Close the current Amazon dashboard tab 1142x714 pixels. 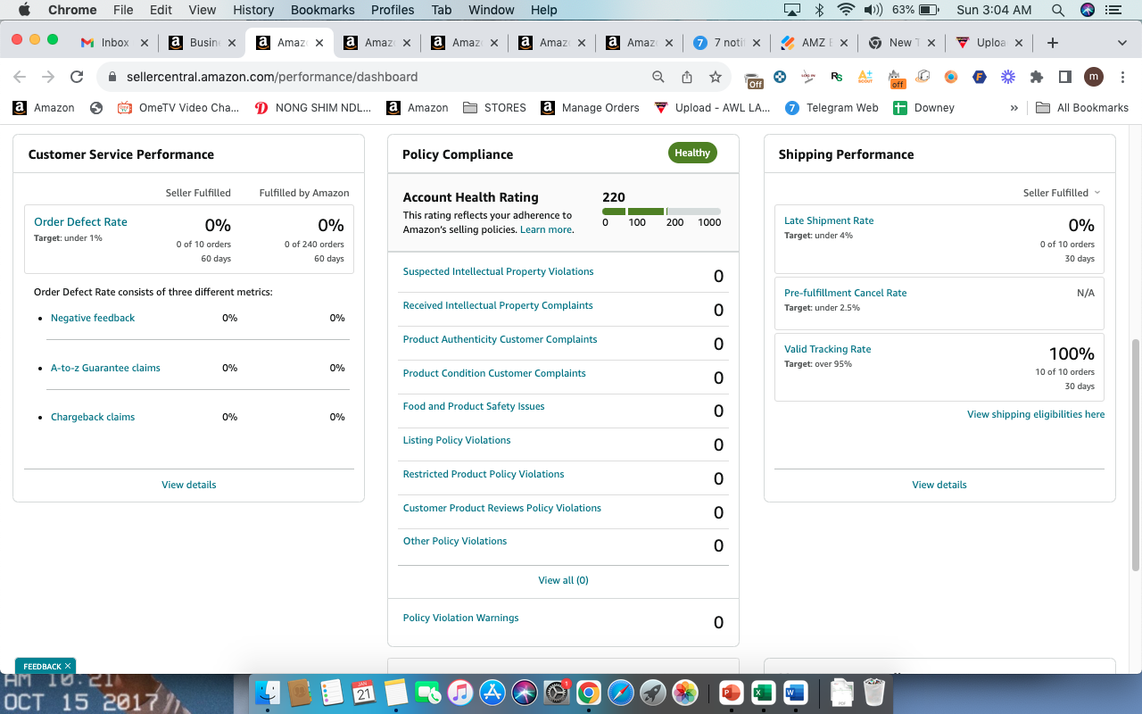click(x=319, y=43)
